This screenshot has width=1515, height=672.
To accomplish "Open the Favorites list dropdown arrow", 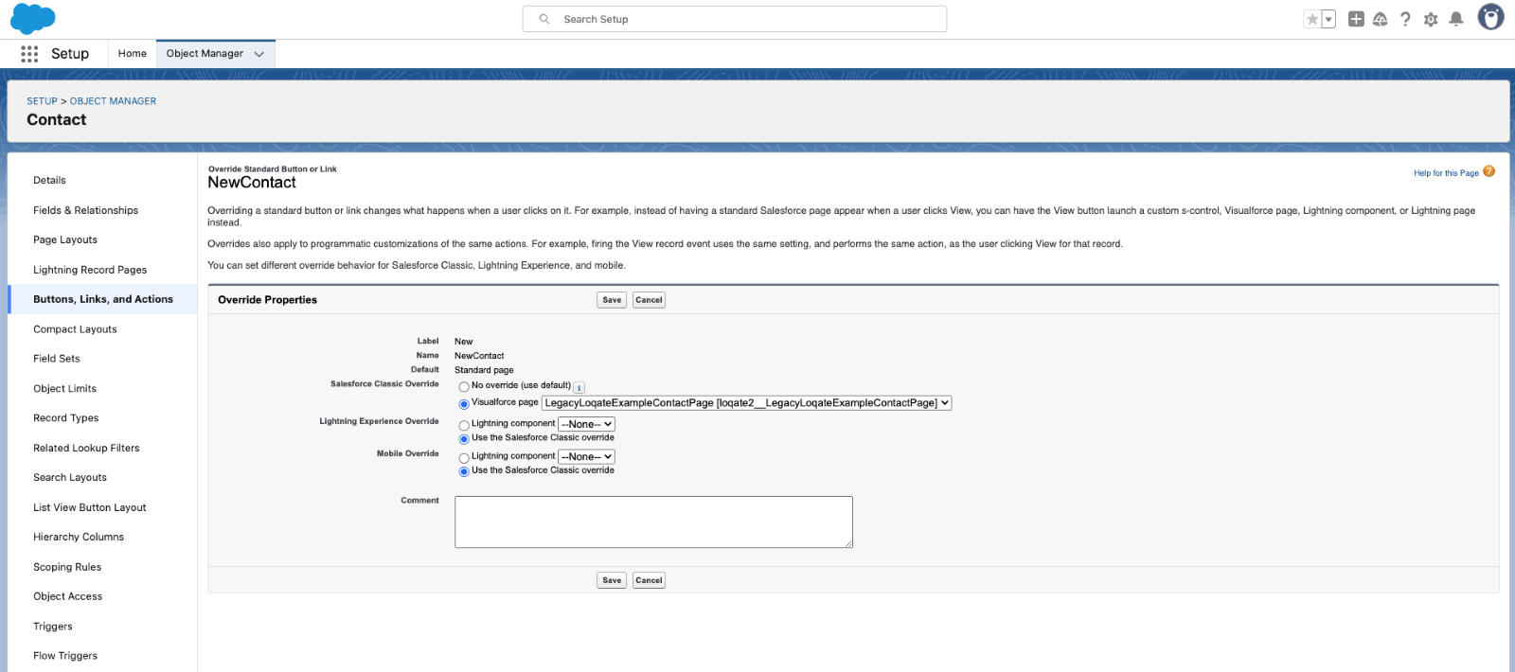I will [1328, 19].
